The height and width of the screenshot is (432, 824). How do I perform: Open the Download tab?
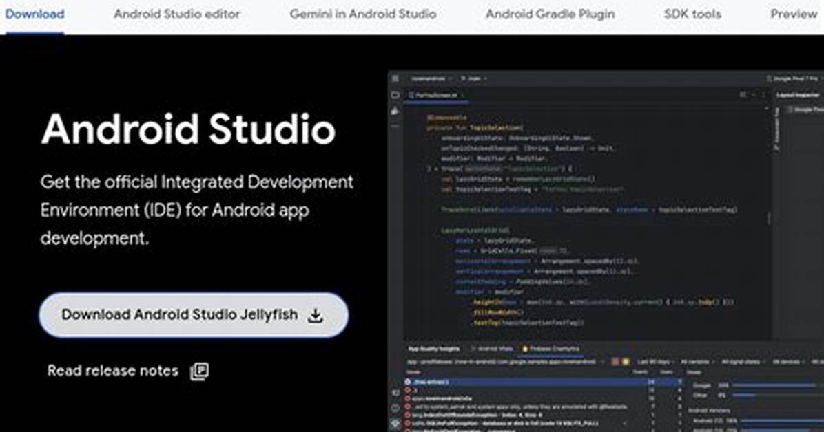point(34,14)
